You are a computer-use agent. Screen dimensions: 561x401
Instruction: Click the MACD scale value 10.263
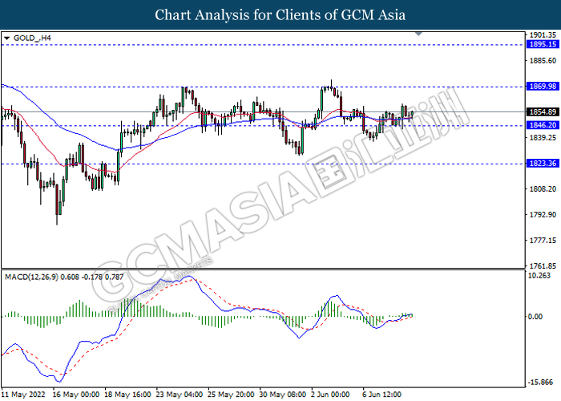[x=539, y=275]
